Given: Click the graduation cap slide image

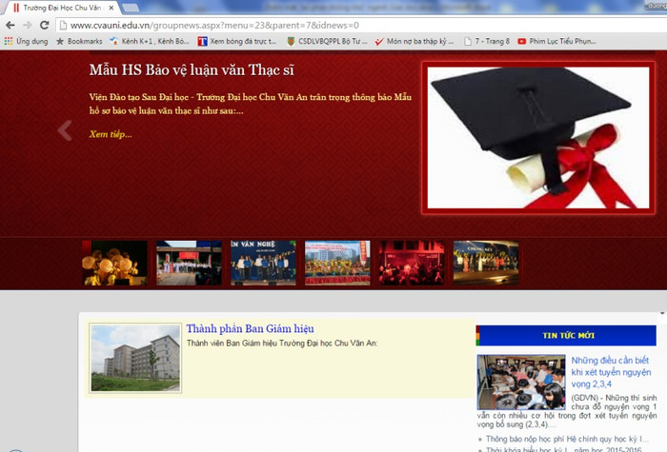Looking at the screenshot, I should point(539,138).
